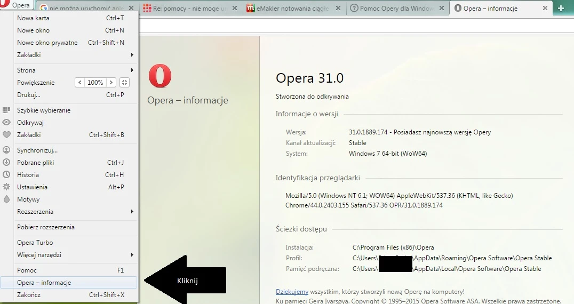Select Odkrywaj menu entry
The image size is (574, 304).
click(69, 123)
